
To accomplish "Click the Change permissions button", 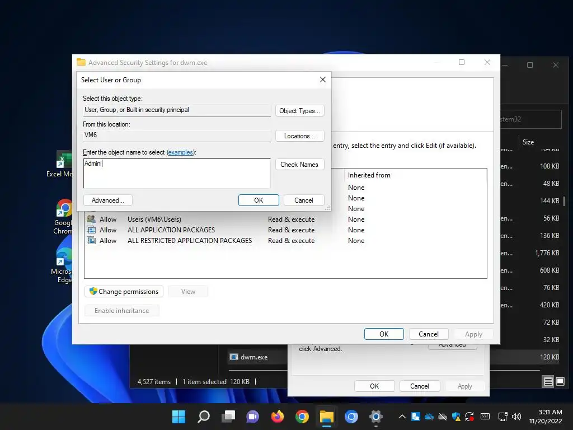I will point(124,291).
